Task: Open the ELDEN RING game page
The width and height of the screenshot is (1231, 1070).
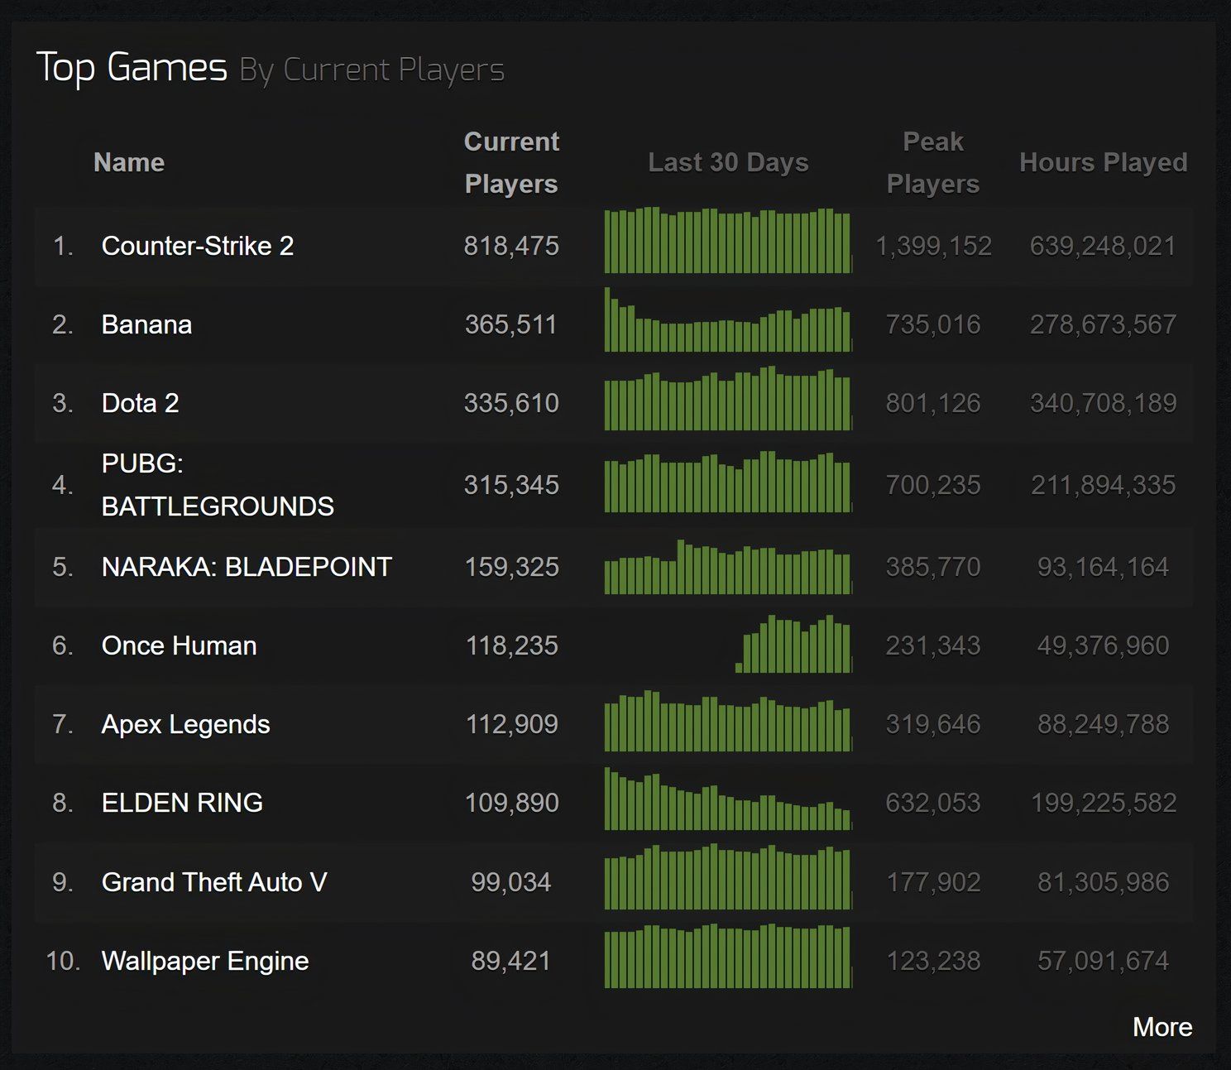Action: pos(182,803)
